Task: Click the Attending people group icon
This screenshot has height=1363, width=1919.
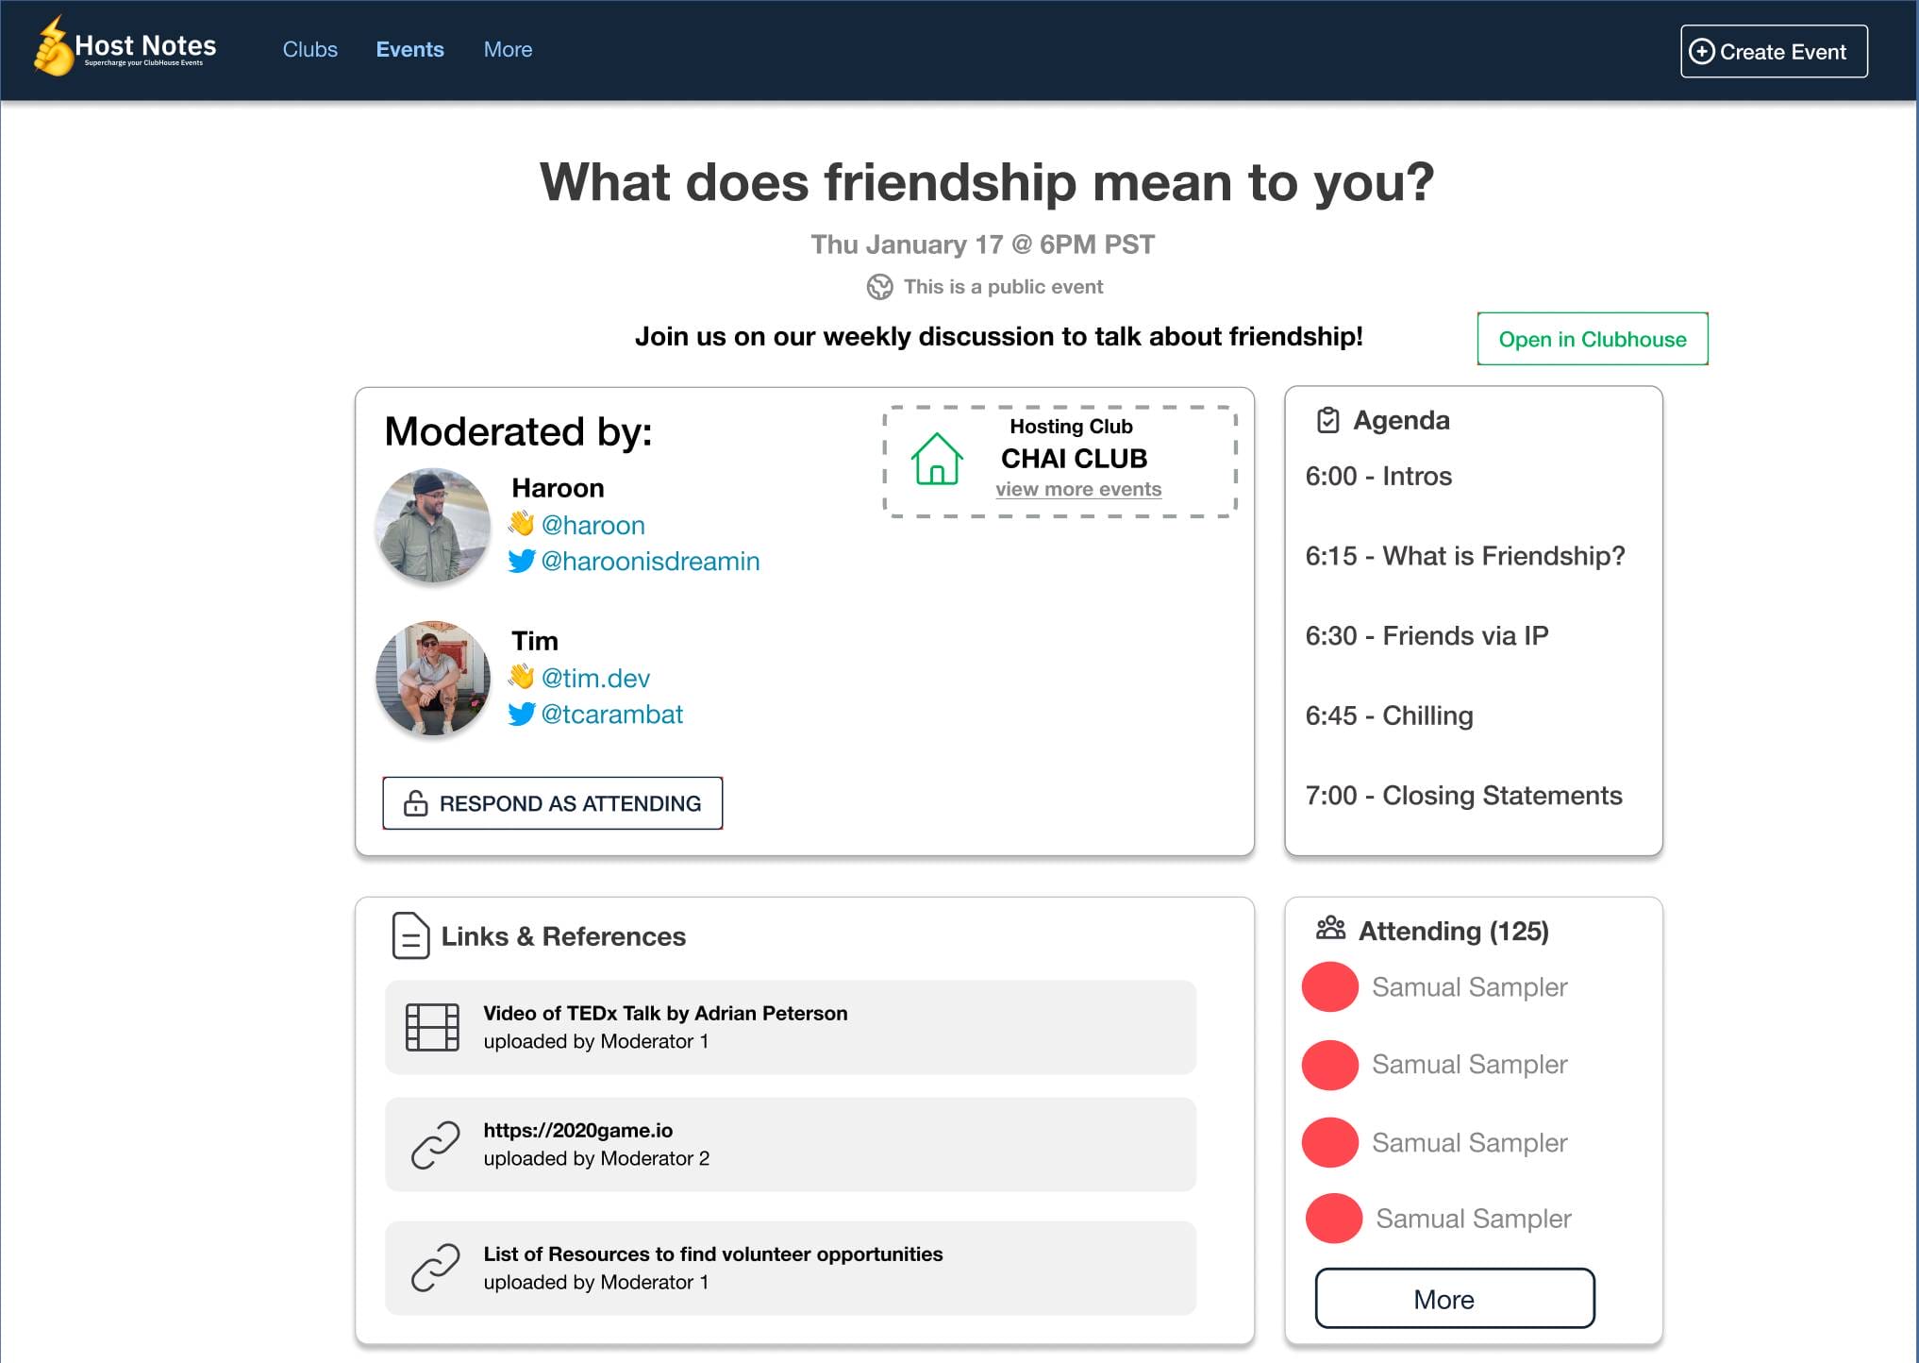Action: pyautogui.click(x=1330, y=929)
